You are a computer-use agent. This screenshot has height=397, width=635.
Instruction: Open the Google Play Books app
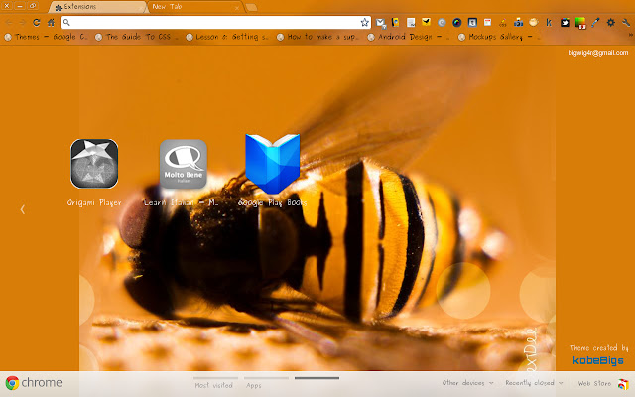click(272, 164)
